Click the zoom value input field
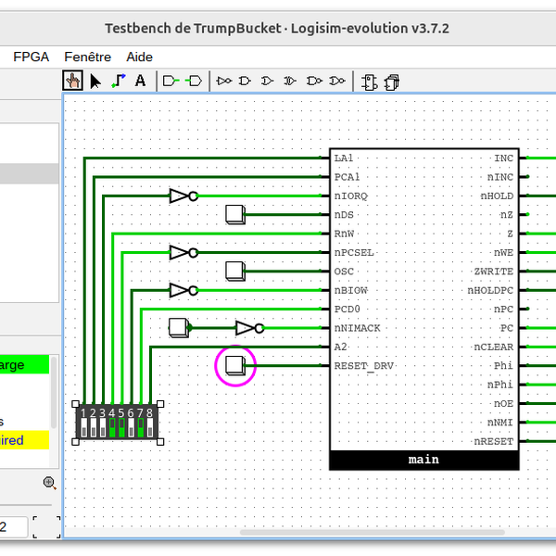 14,527
